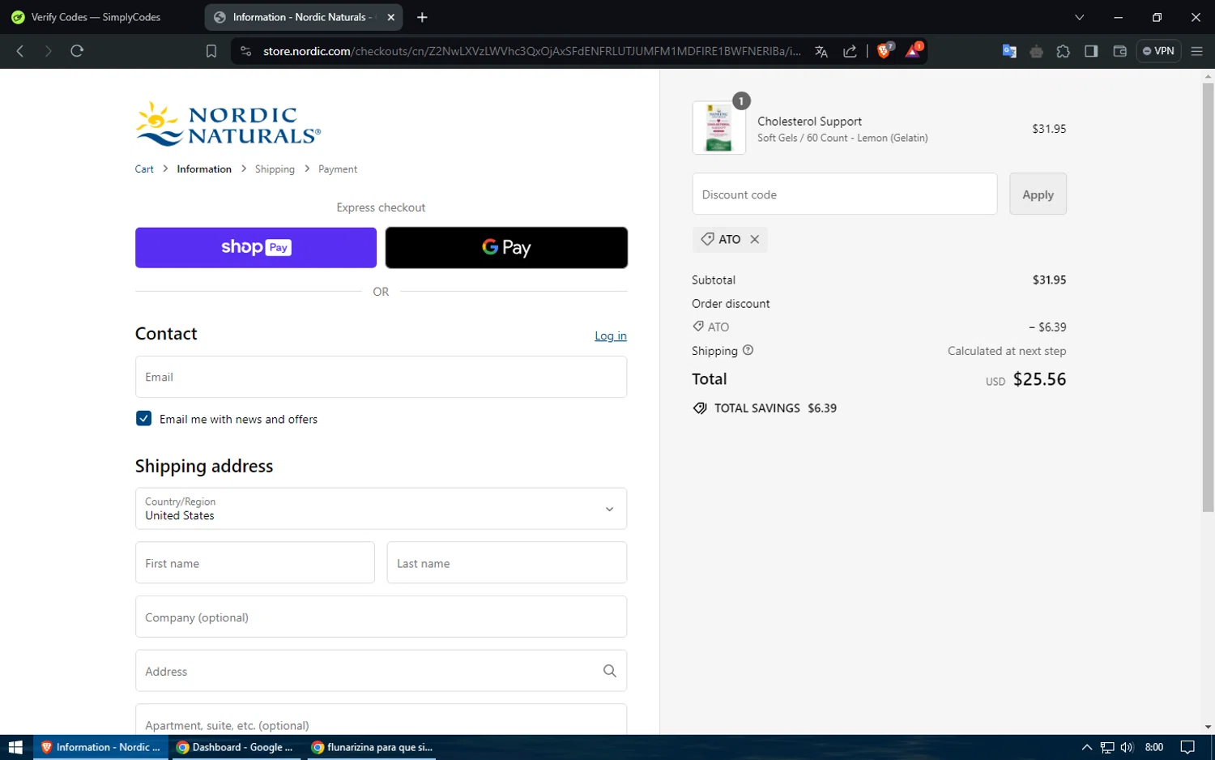
Task: Go back with the browser back arrow
Action: pos(20,51)
